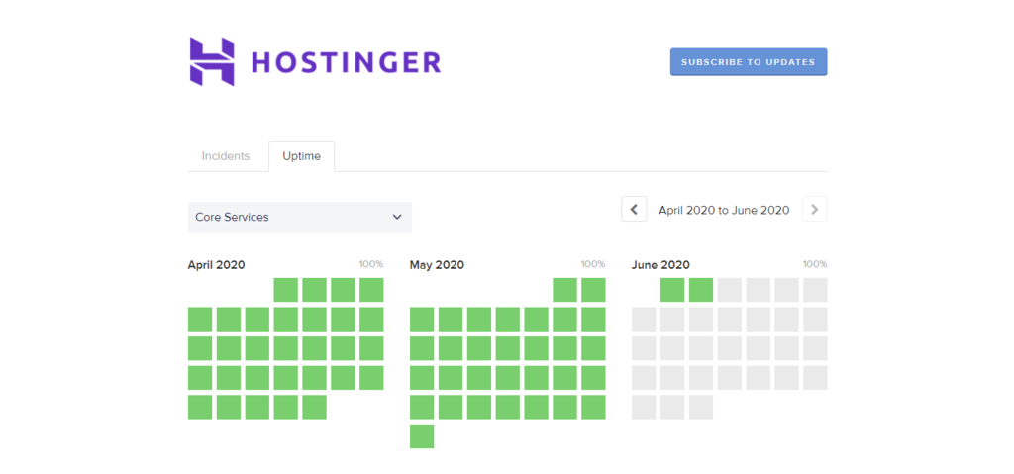This screenshot has width=1014, height=474.
Task: Click the Core Services dropdown chevron
Action: pyautogui.click(x=397, y=218)
